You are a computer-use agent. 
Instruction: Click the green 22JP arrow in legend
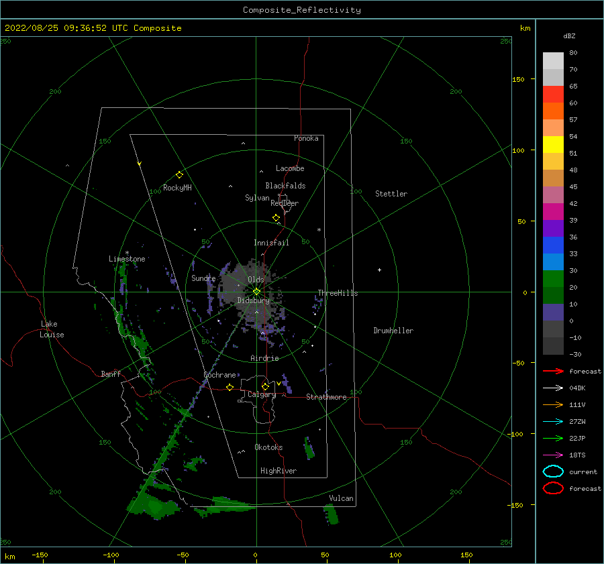coord(553,438)
